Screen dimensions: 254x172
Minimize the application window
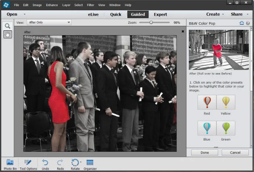(230, 3)
